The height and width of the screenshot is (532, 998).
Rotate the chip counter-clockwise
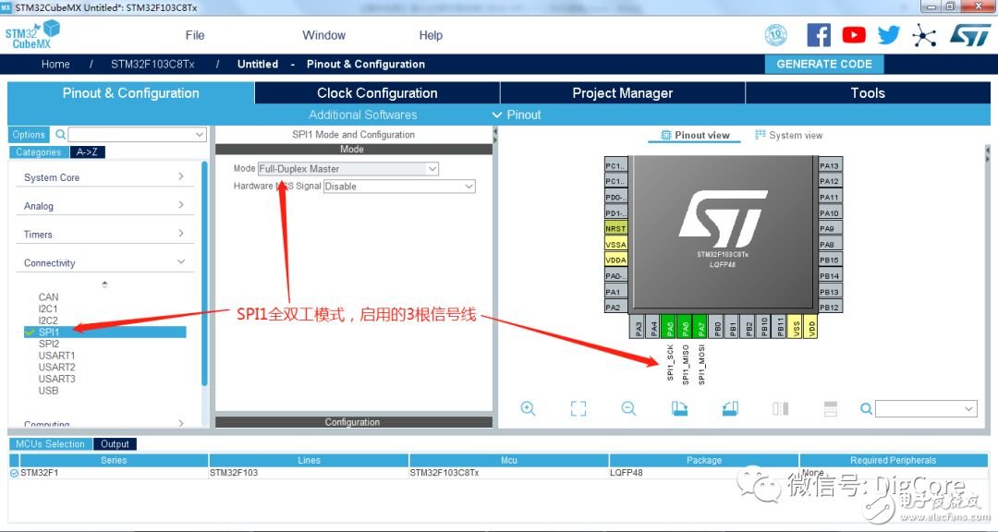click(x=730, y=408)
